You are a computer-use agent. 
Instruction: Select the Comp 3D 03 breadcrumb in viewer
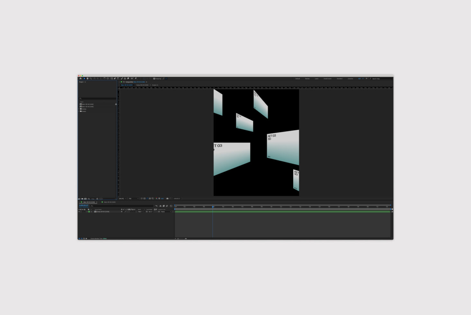coord(142,85)
